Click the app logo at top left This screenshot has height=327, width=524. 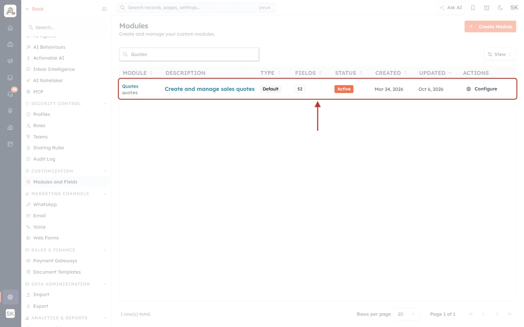tap(10, 11)
